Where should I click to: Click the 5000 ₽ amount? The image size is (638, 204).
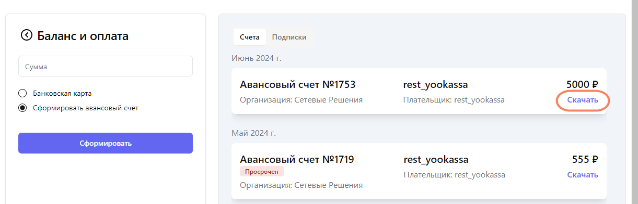(582, 84)
